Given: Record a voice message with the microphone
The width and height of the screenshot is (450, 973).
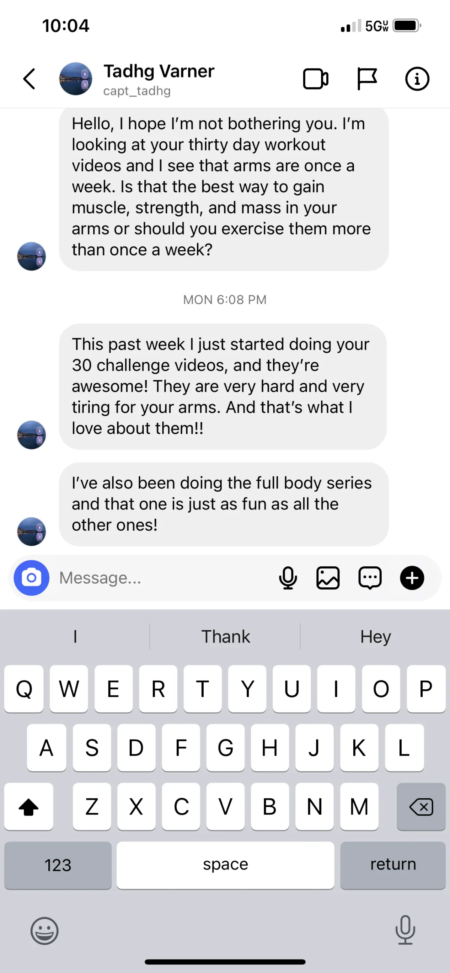Looking at the screenshot, I should [x=288, y=578].
